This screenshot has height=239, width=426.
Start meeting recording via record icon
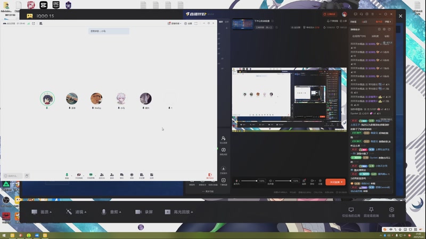click(132, 176)
